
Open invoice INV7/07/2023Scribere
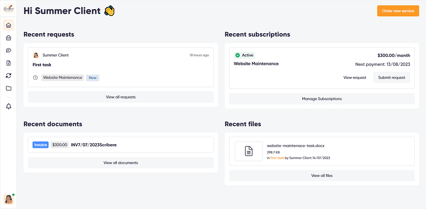(x=94, y=145)
